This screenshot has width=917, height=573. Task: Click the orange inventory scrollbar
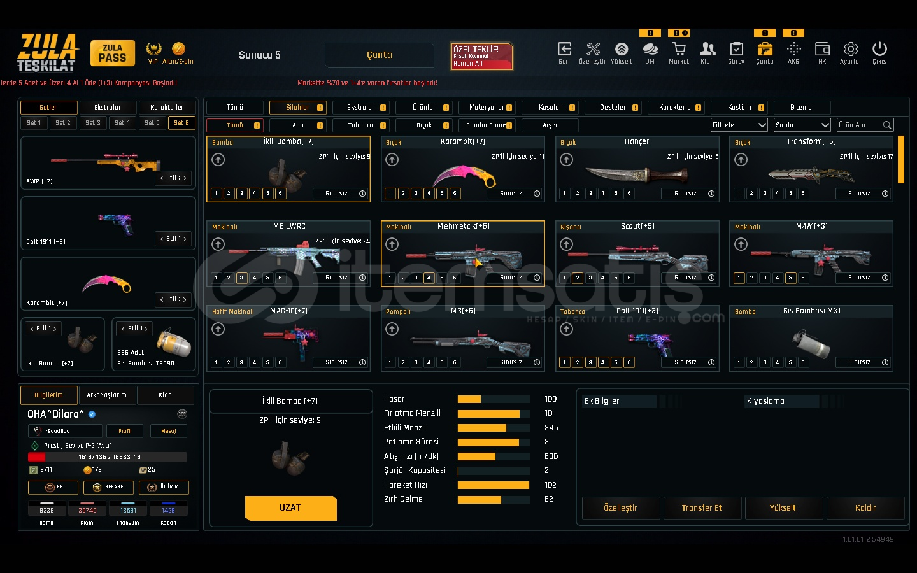tap(901, 159)
